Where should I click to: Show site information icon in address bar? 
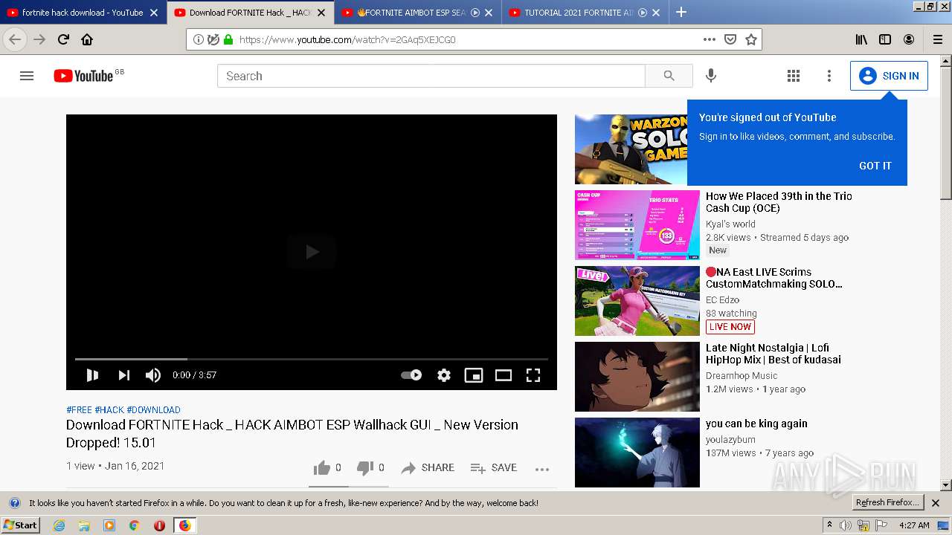(x=199, y=39)
